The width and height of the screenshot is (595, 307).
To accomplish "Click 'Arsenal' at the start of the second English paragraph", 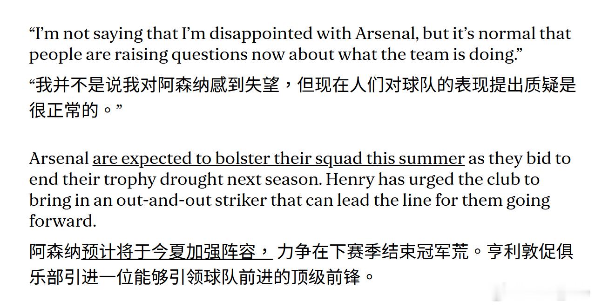I will pos(59,159).
